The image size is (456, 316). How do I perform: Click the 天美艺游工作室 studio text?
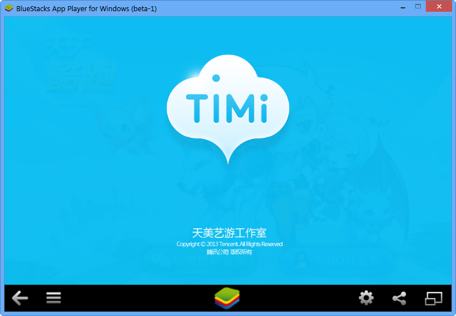coord(229,233)
